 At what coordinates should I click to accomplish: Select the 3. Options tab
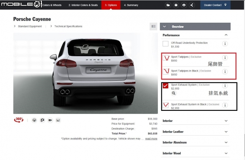[x=111, y=5]
